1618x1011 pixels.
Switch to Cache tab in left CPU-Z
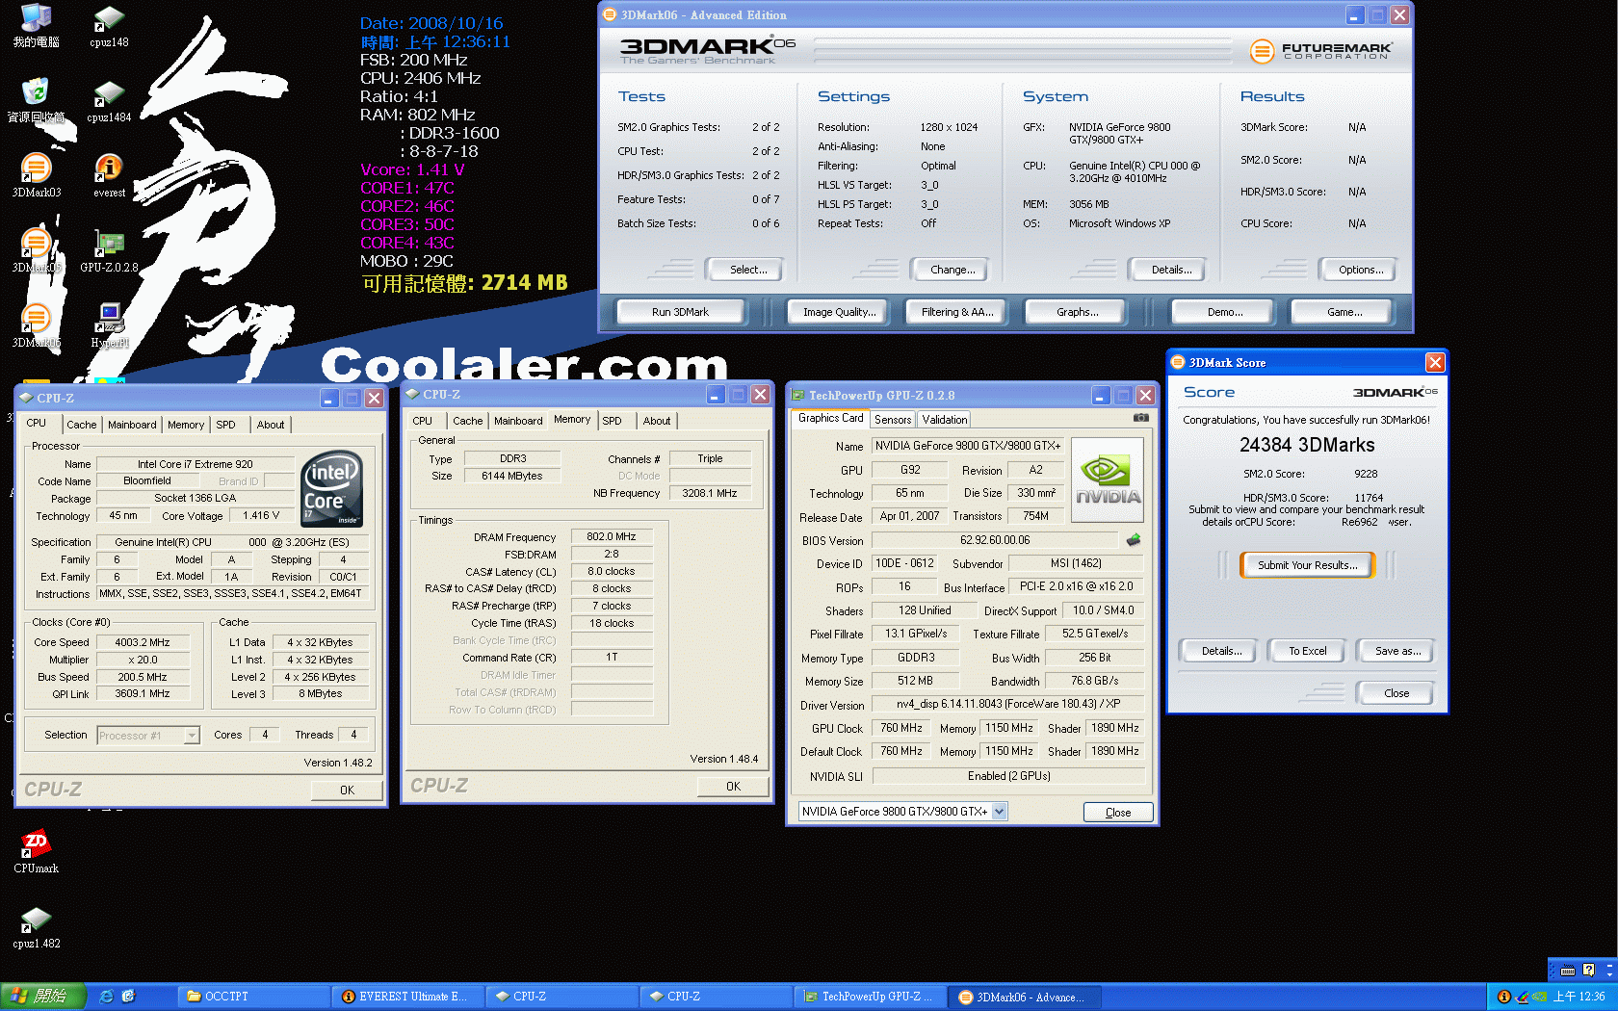pyautogui.click(x=82, y=425)
